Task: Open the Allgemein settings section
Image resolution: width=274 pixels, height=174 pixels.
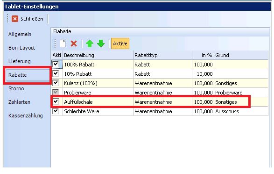Action: tap(20, 34)
